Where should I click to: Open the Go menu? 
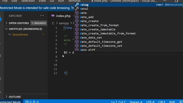[x=52, y=1]
